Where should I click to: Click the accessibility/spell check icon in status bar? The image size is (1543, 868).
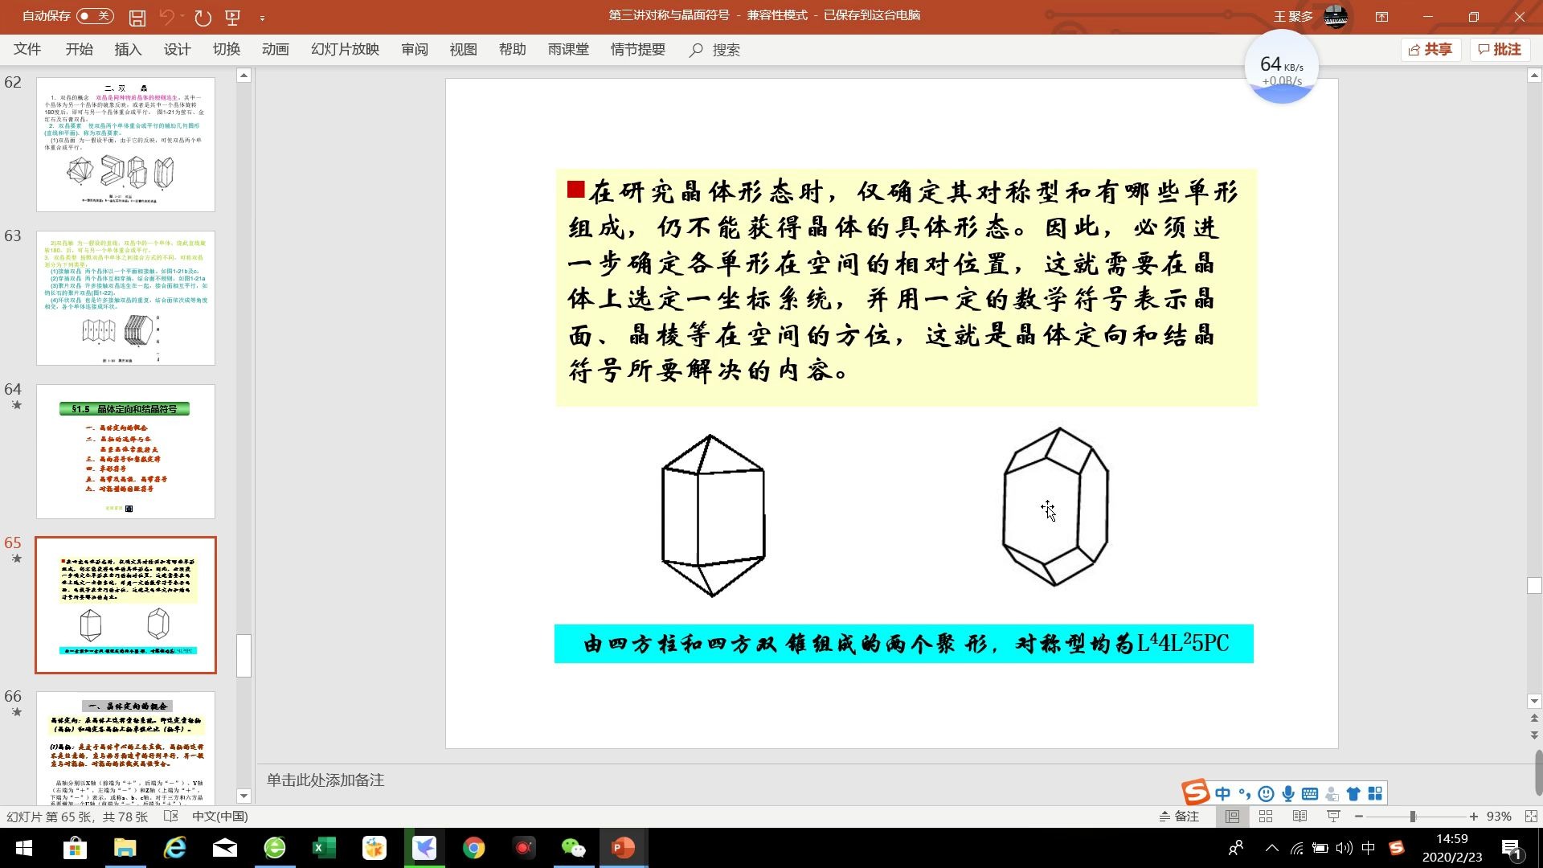point(170,817)
